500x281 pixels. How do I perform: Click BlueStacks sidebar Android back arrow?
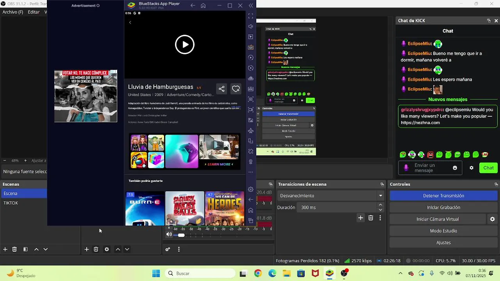click(x=251, y=200)
